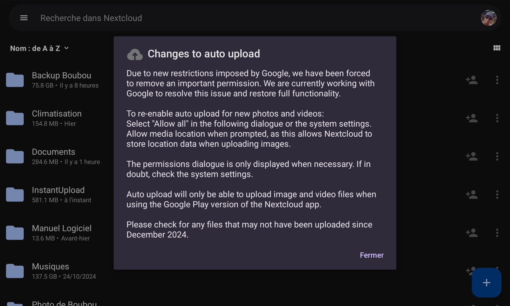Open the Backup Boubou folder
Screen dimensions: 510x306
(x=61, y=76)
